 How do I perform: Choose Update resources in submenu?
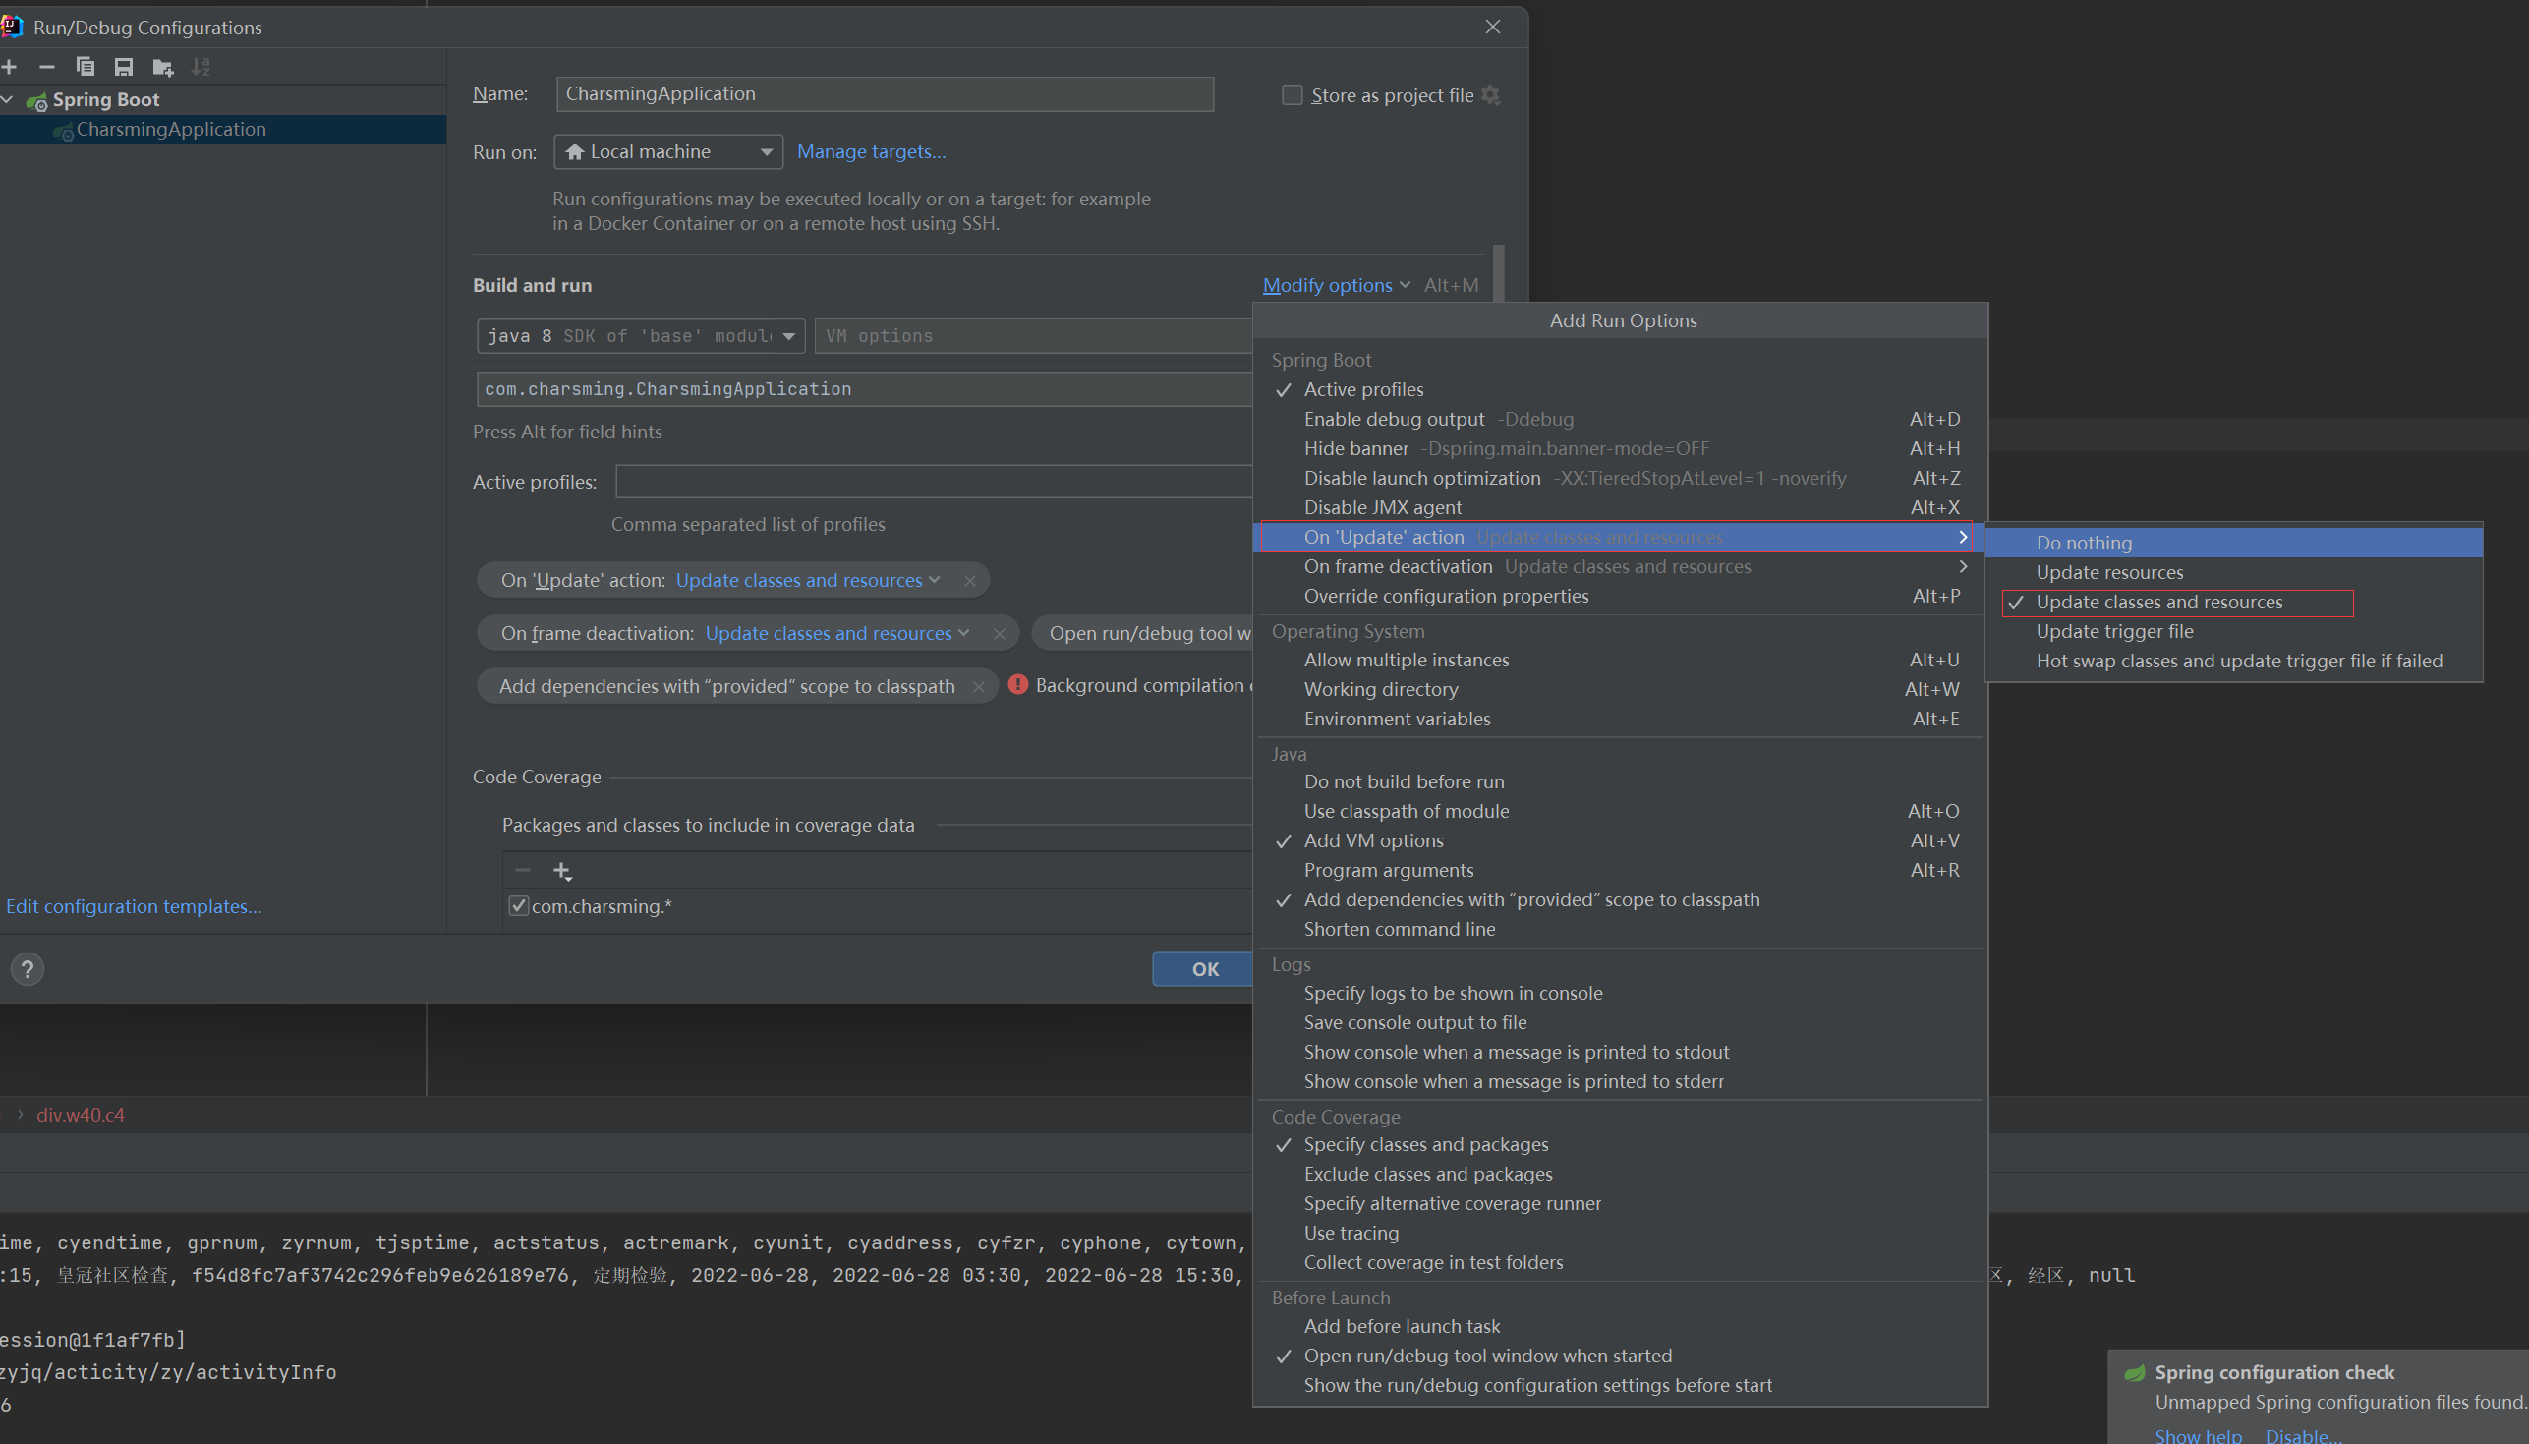pyautogui.click(x=2234, y=572)
